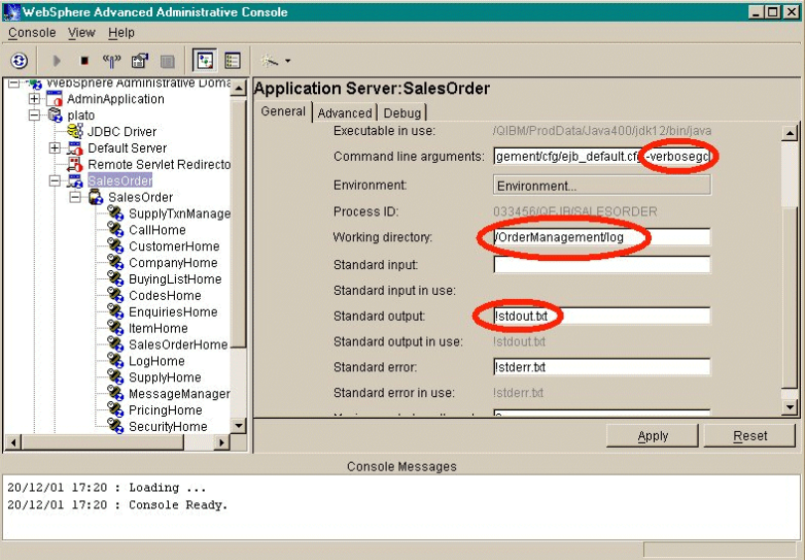Viewport: 805px width, 560px height.
Task: Switch to the General tab
Action: (x=283, y=111)
